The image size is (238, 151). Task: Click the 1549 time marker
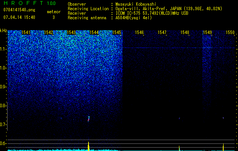(x=207, y=32)
